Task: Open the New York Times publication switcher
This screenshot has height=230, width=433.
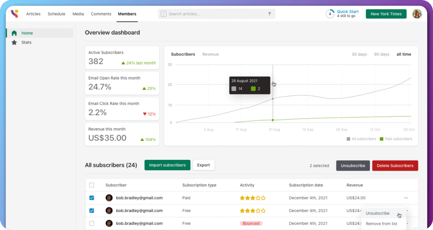Action: point(386,14)
